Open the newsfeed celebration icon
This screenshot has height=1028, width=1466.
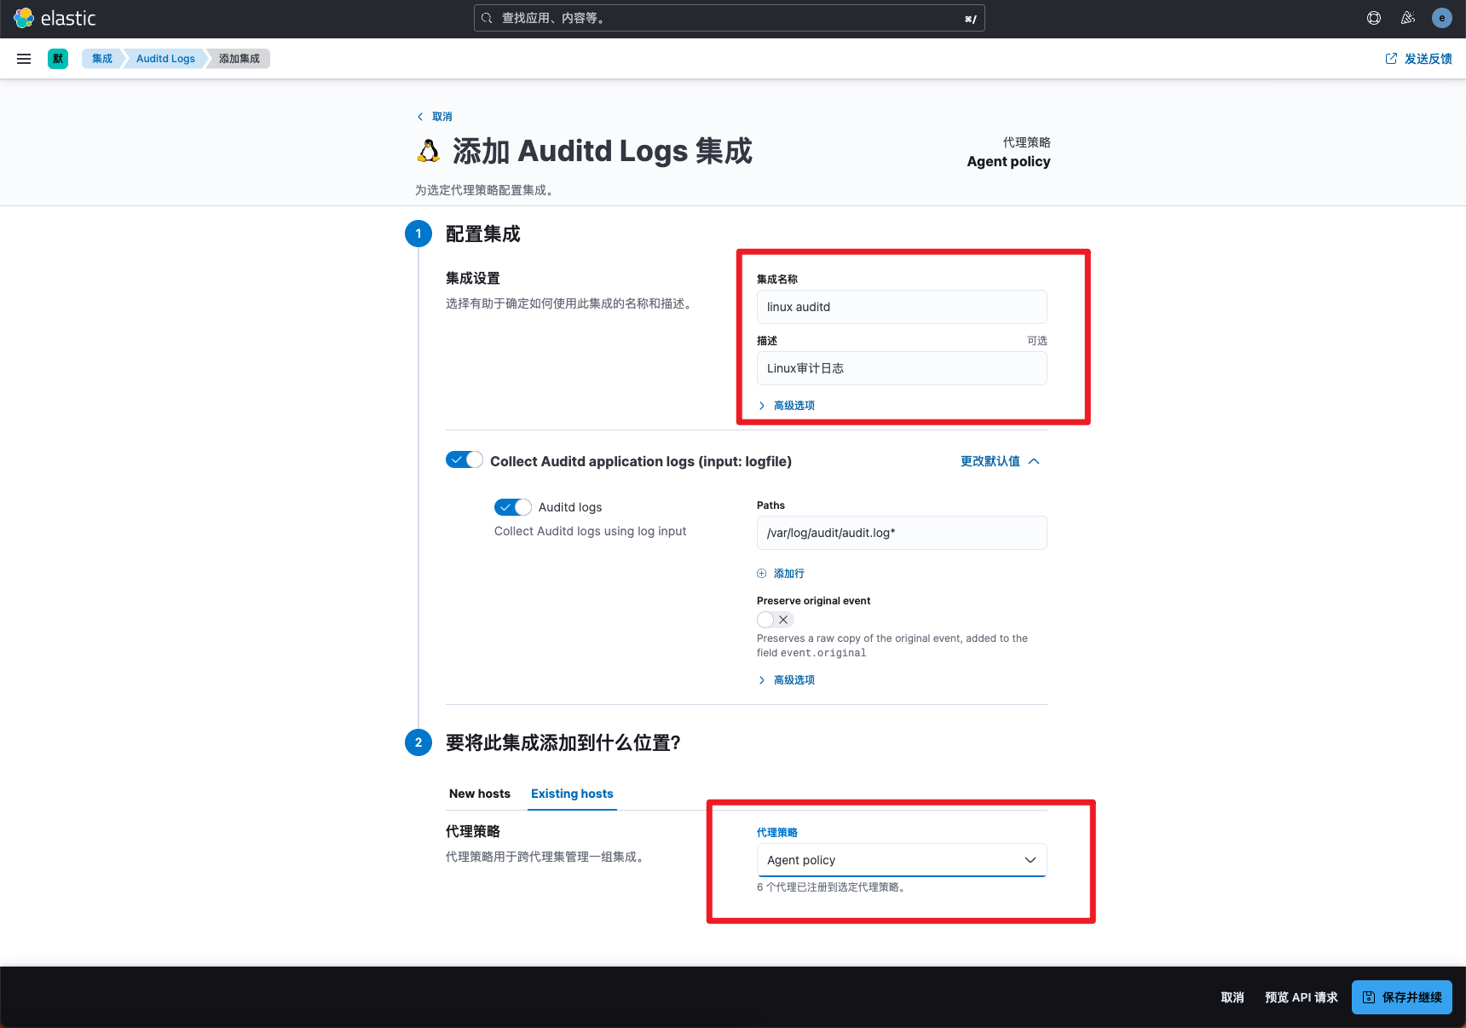1408,18
